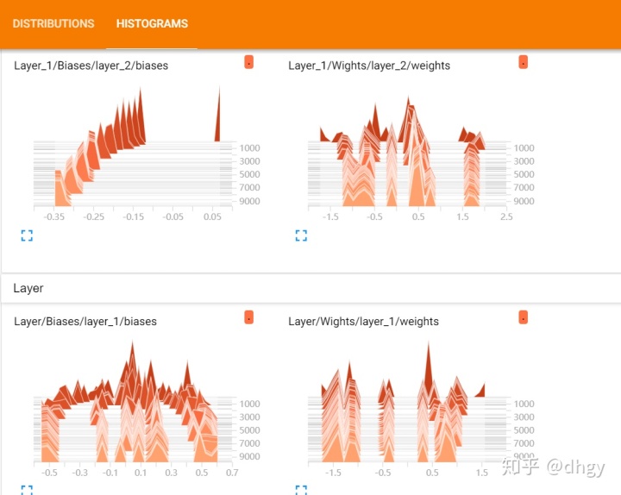
Task: Click the layer_2/weights histogram plot
Action: click(x=407, y=150)
